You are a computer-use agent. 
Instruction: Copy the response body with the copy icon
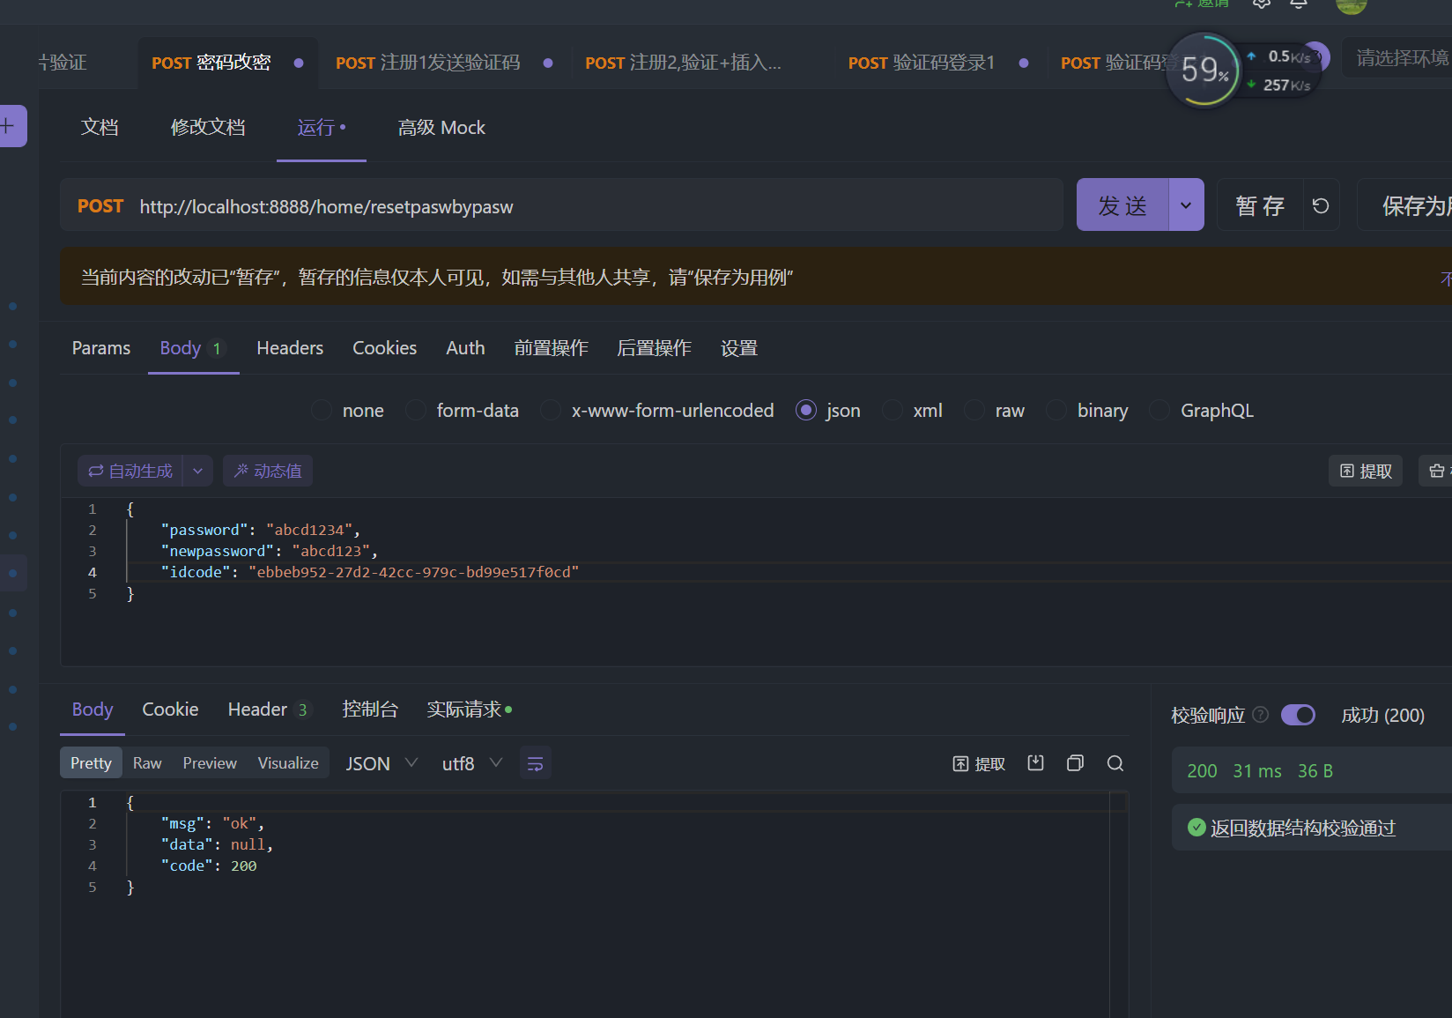tap(1075, 763)
